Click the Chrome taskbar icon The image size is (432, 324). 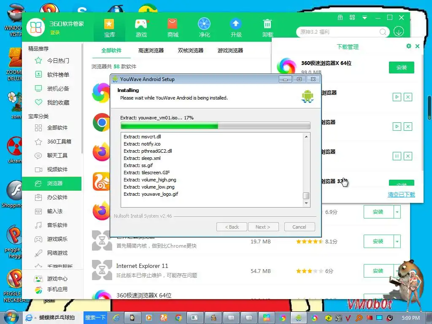(178, 318)
